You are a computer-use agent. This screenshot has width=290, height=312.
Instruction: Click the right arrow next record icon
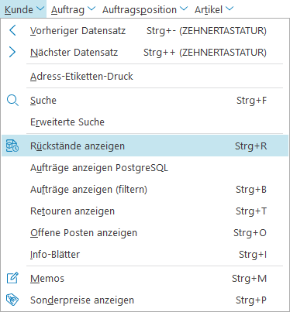(x=12, y=52)
